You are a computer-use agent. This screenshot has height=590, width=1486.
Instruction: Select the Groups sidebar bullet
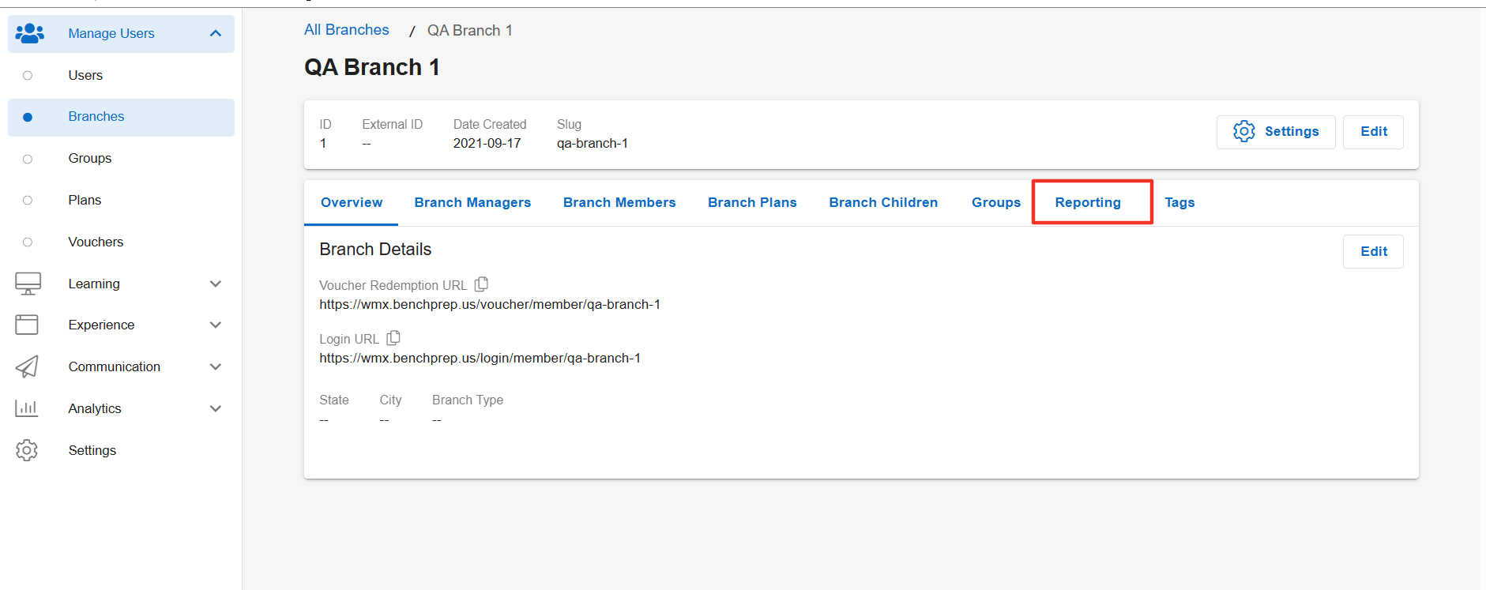28,159
